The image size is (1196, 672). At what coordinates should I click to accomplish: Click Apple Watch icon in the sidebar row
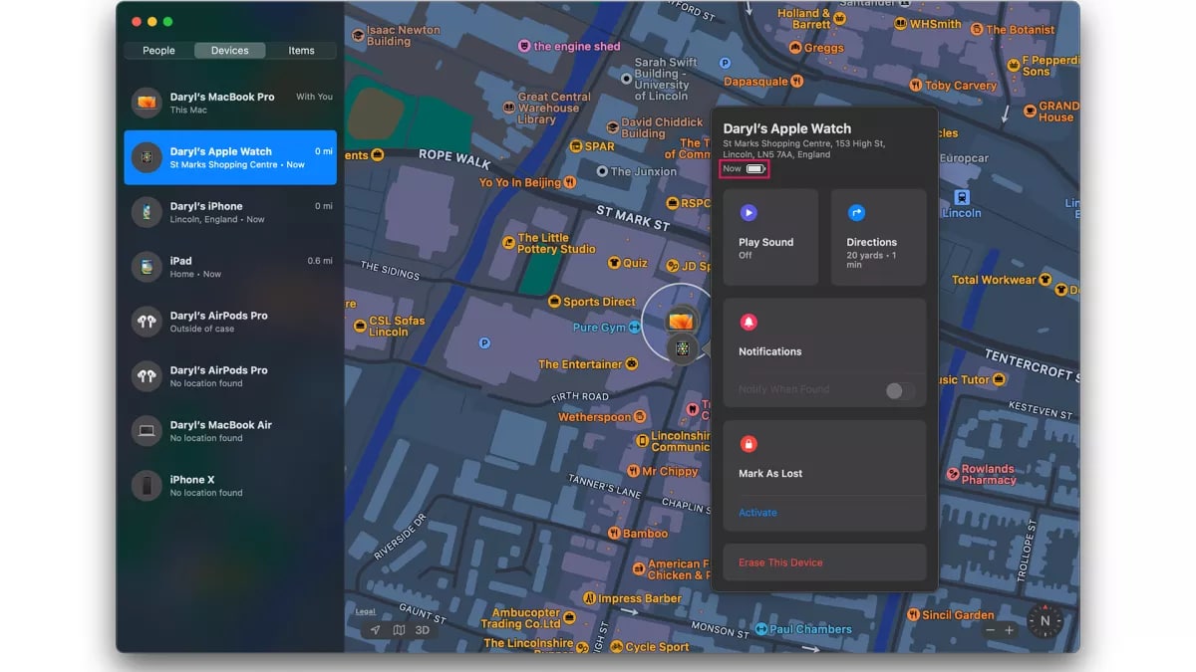coord(147,157)
